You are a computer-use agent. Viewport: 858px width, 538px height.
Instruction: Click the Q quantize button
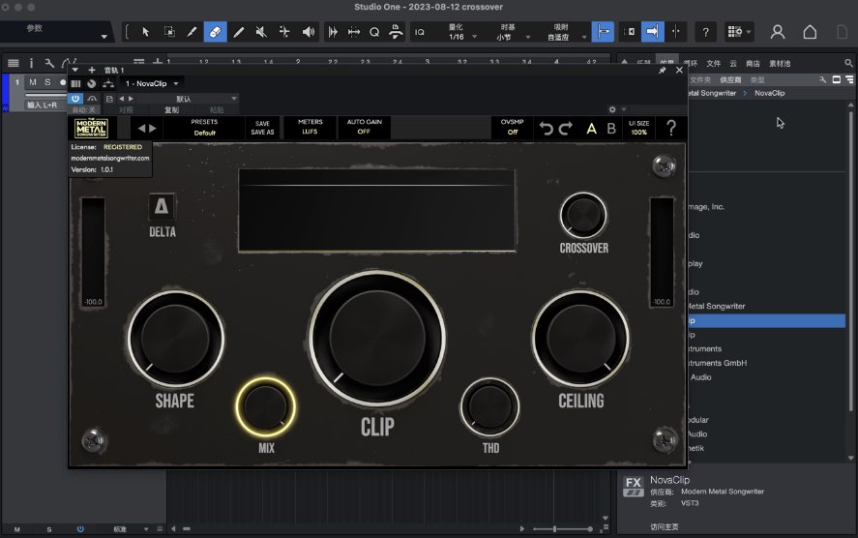point(374,32)
